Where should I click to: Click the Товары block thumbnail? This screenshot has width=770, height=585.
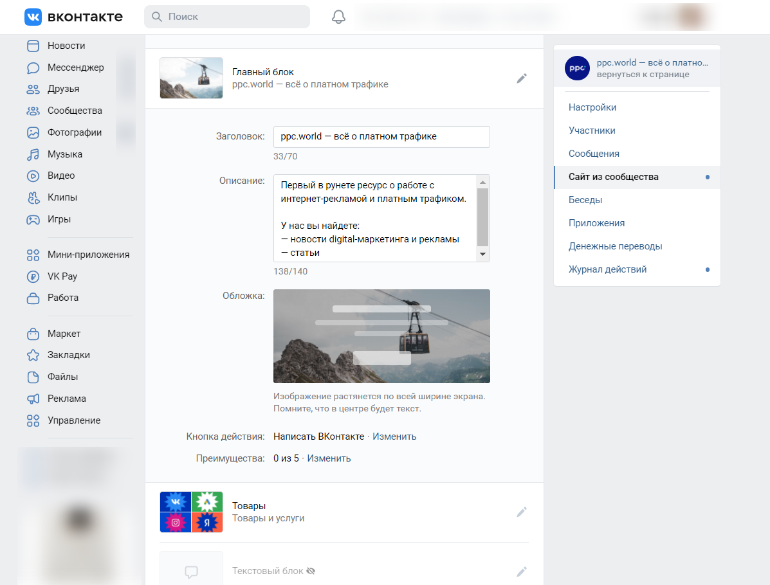(191, 512)
